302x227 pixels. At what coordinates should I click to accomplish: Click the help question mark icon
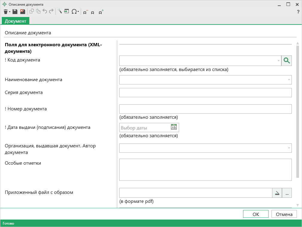tap(298, 12)
